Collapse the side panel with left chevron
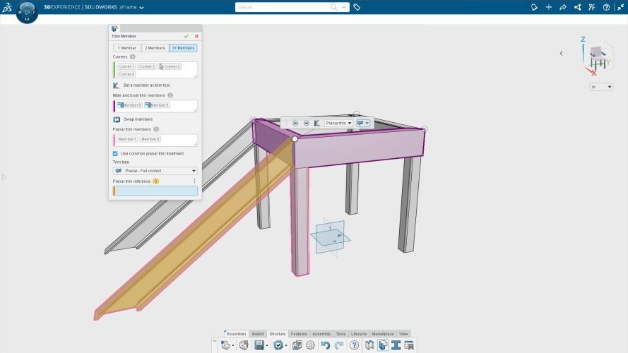 [561, 53]
